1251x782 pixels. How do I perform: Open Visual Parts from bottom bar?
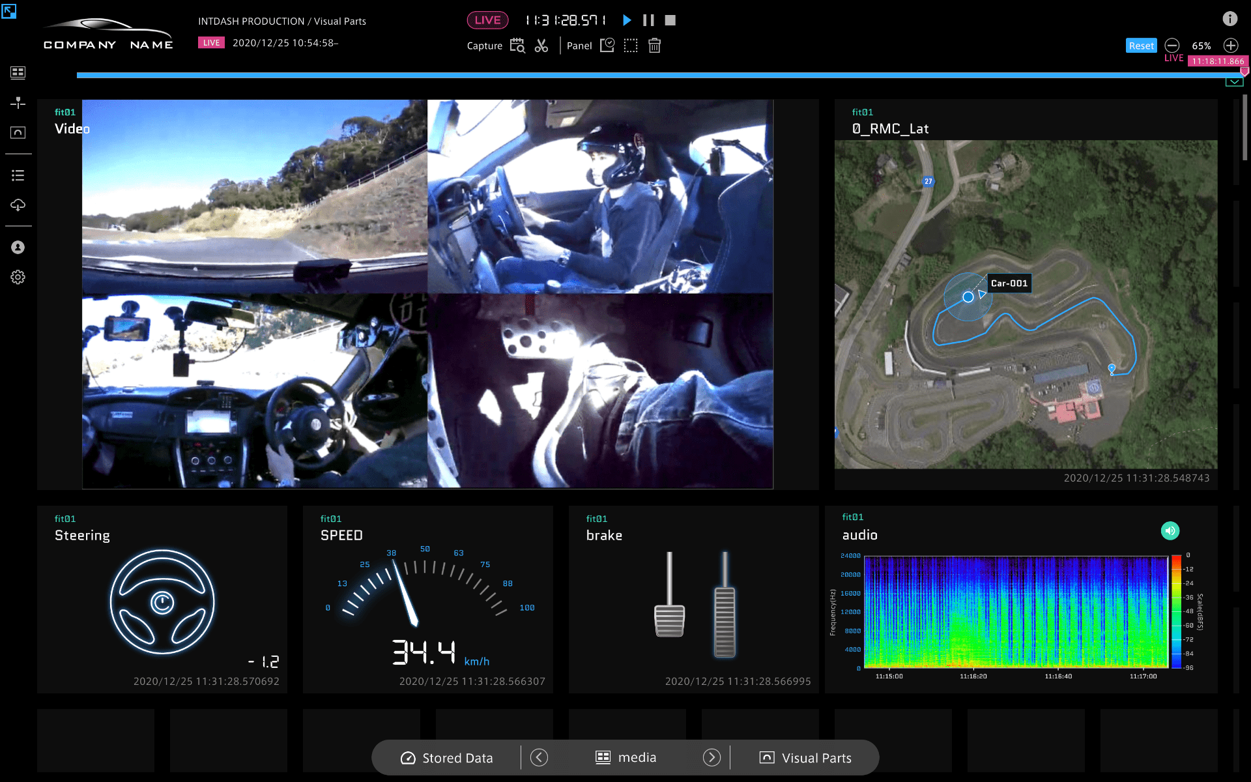(806, 758)
